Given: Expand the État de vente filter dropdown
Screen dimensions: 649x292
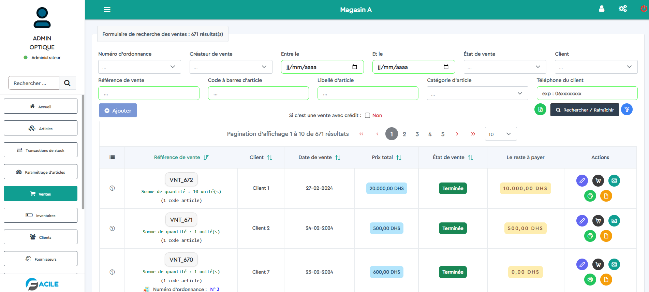Looking at the screenshot, I should pyautogui.click(x=505, y=67).
